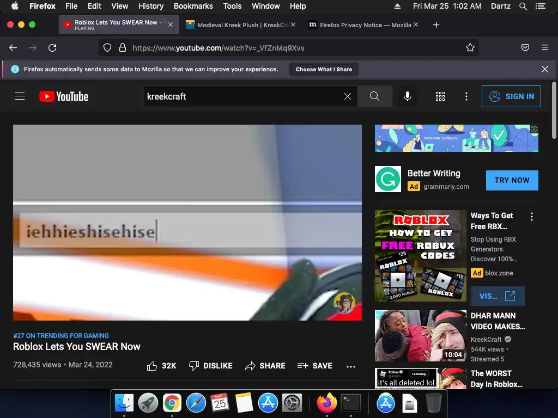Open the YouTube hamburger guide menu
558x418 pixels.
(20, 96)
